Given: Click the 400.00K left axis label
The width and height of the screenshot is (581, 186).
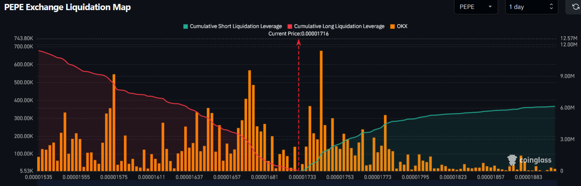Looking at the screenshot, I should 23,100.
